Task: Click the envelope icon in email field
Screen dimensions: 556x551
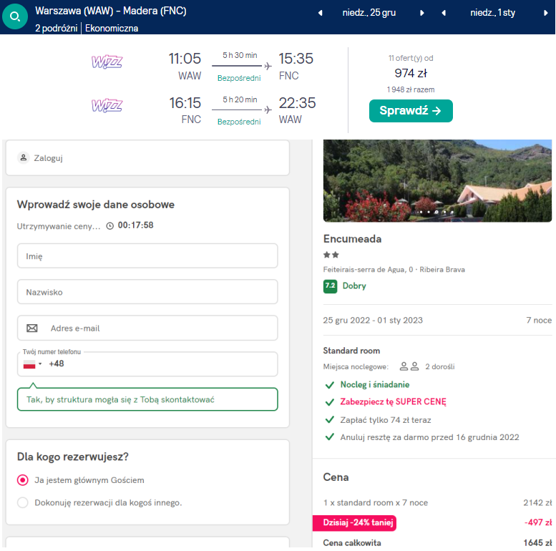Action: point(32,328)
